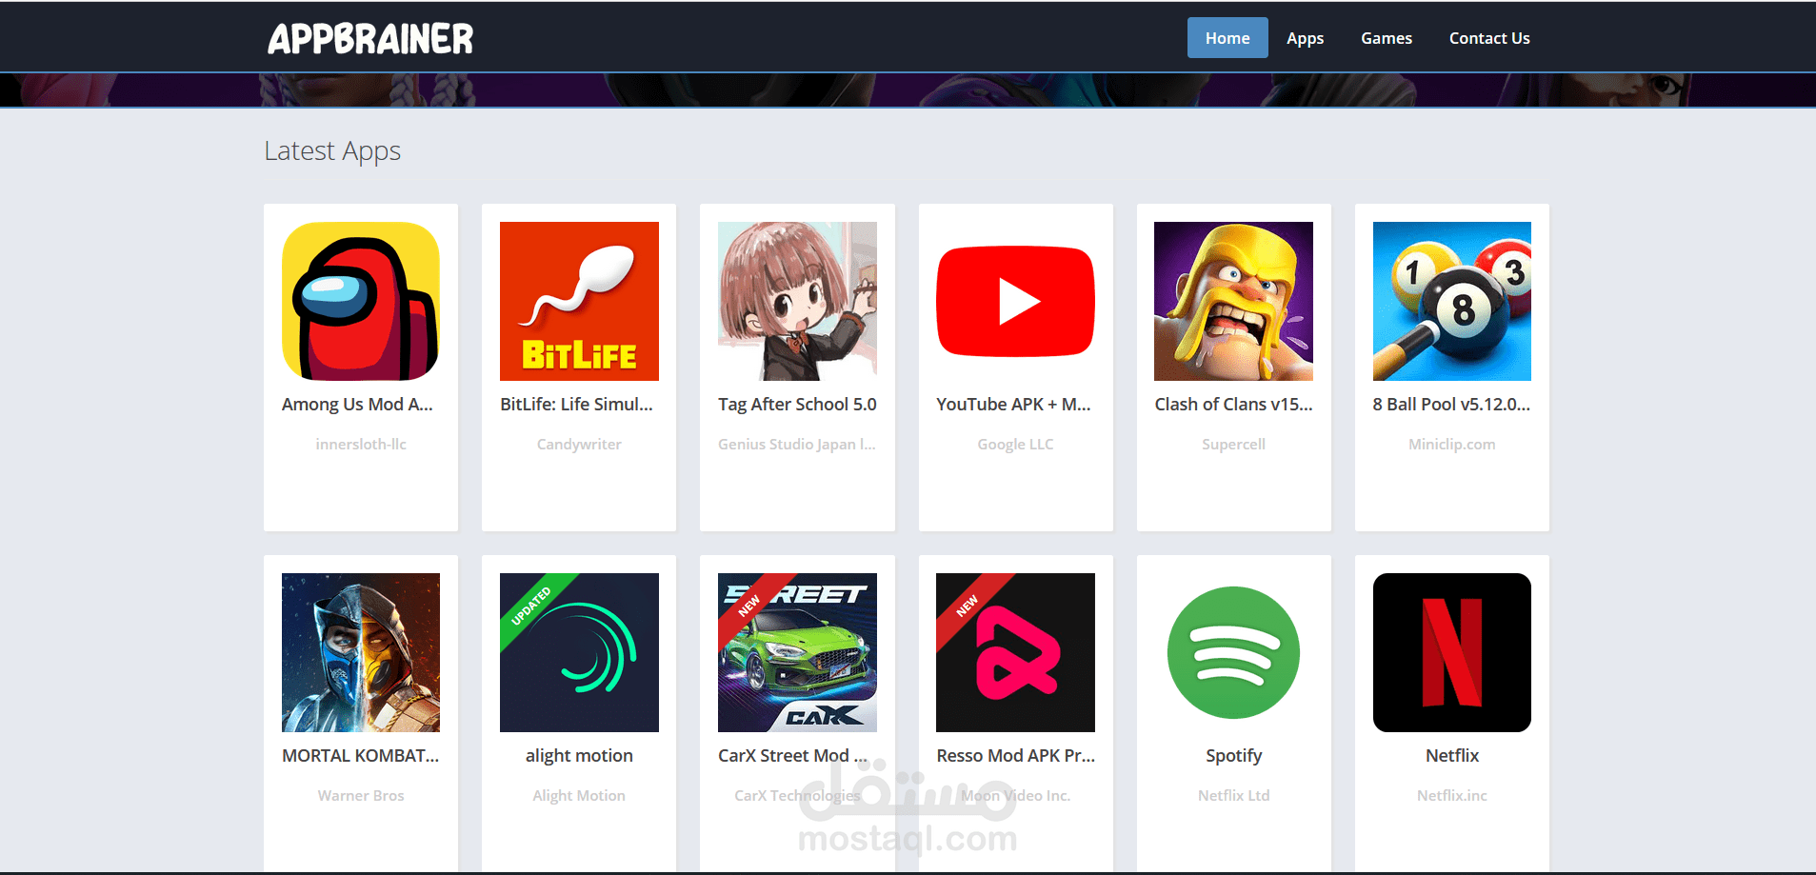This screenshot has width=1816, height=875.
Task: Click the 'Latest Apps' heading
Action: point(332,150)
